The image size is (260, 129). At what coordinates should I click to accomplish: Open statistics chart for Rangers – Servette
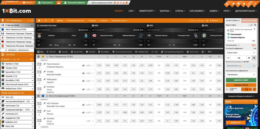coord(83,81)
